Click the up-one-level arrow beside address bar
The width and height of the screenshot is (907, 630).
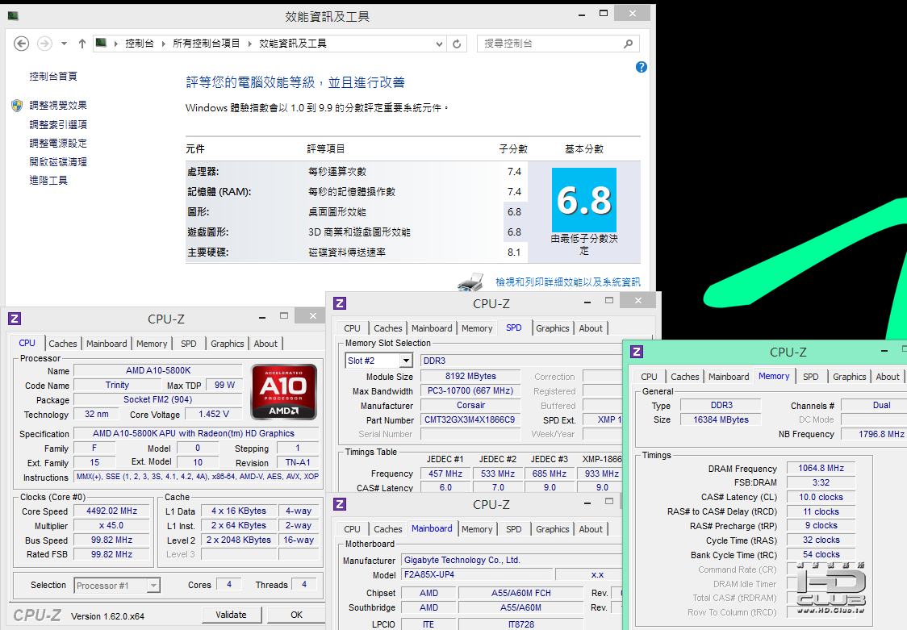click(x=82, y=44)
